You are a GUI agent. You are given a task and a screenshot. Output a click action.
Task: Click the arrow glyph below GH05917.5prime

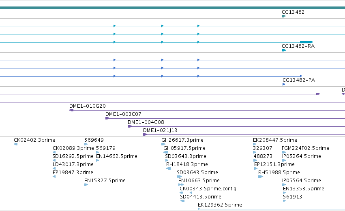pos(166,152)
